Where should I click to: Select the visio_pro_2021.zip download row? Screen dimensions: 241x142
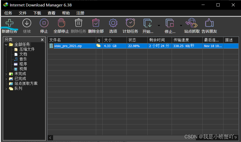pos(143,46)
